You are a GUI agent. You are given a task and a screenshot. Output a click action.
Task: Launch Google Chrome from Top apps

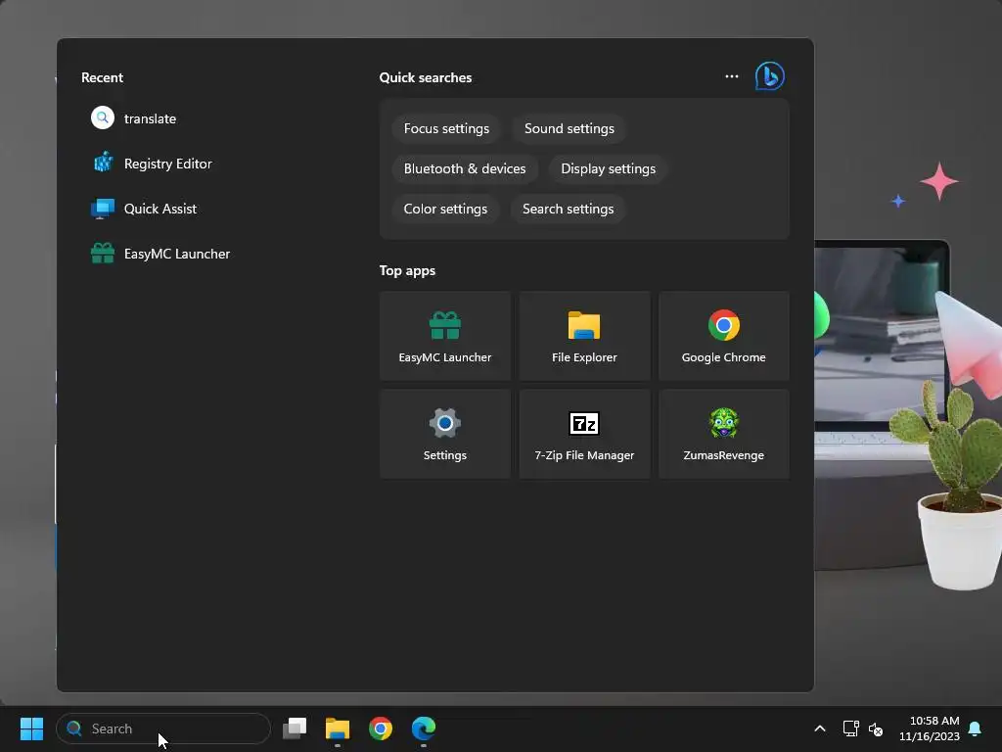(x=723, y=337)
